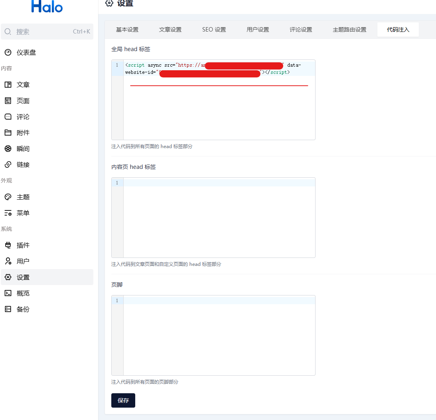Select the 评论设置 tab

301,30
